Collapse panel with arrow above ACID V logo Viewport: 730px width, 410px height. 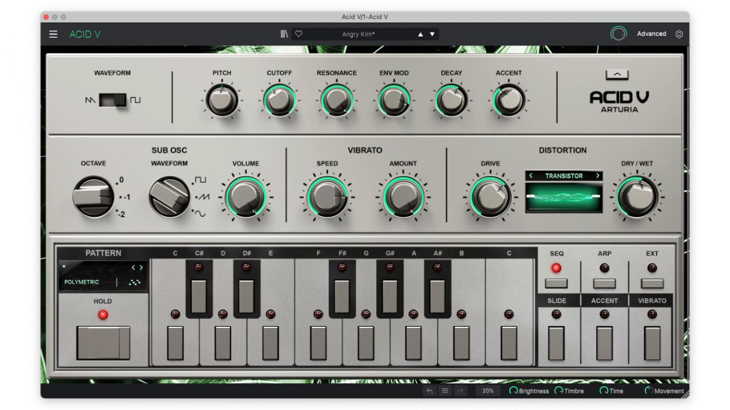click(617, 75)
